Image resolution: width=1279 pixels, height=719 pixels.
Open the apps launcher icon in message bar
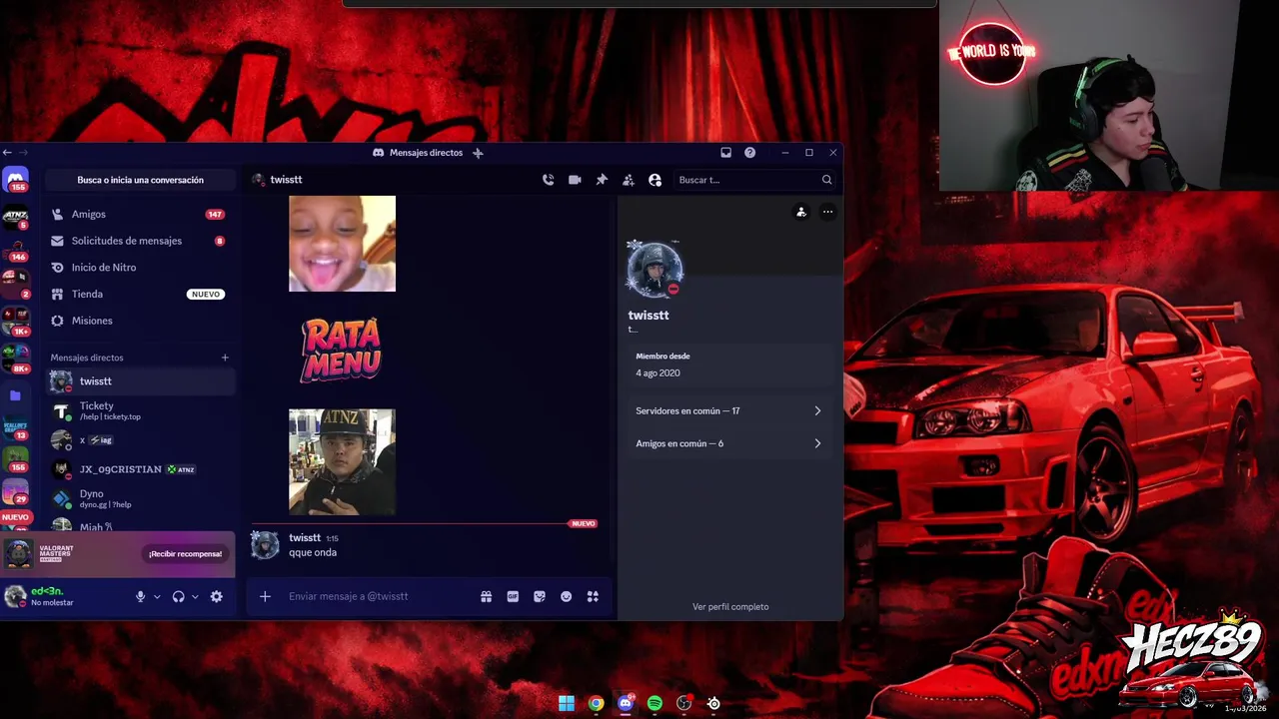pyautogui.click(x=593, y=596)
